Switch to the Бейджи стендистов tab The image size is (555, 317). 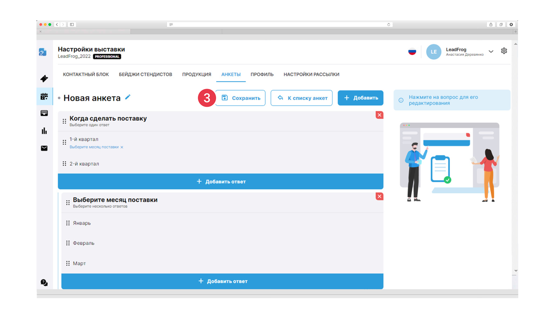coord(145,74)
